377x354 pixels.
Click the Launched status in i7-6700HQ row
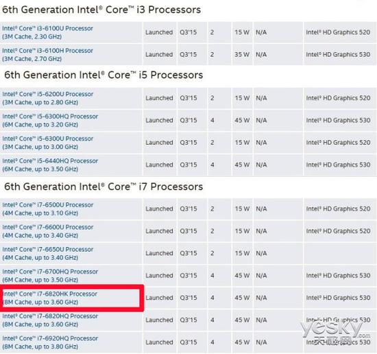click(159, 276)
